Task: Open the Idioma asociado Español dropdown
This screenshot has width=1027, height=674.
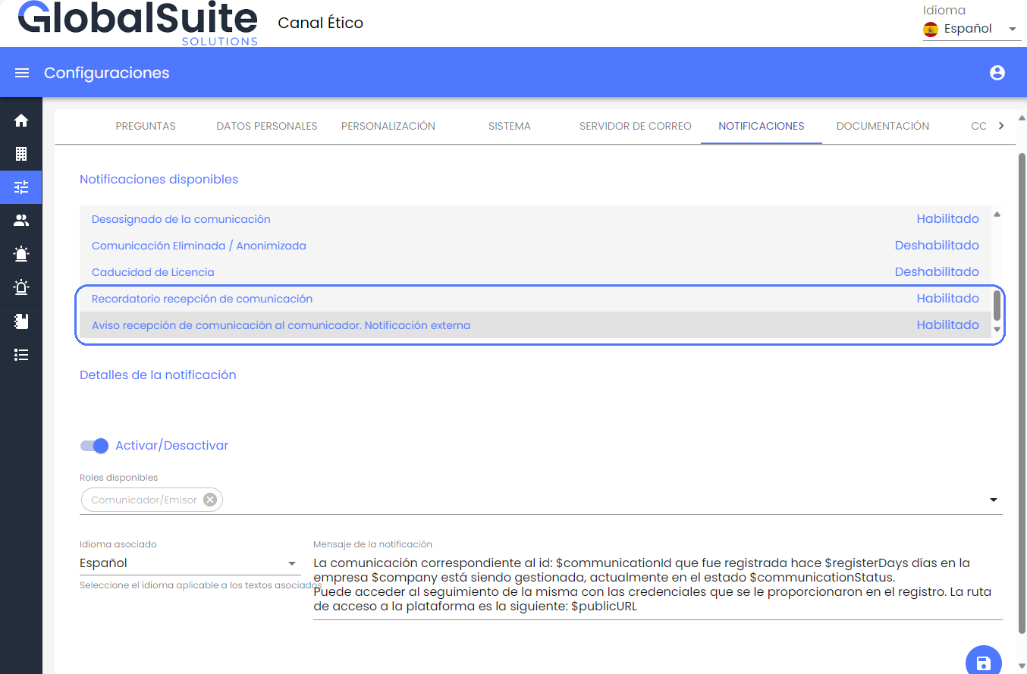Action: 187,563
